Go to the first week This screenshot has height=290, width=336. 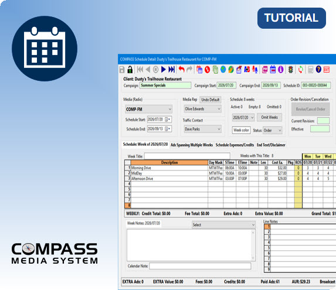point(140,69)
